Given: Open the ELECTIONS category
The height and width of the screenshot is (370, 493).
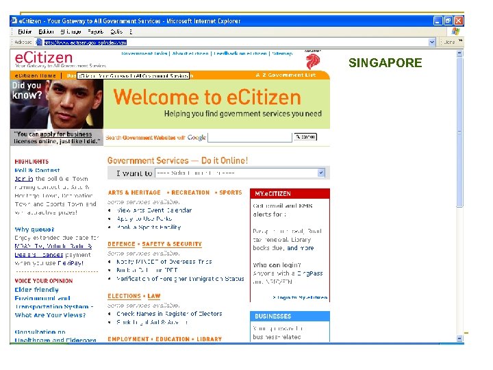Looking at the screenshot, I should pyautogui.click(x=124, y=296).
